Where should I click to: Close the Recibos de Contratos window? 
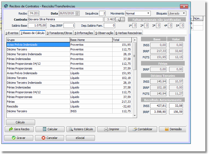pos(184,6)
